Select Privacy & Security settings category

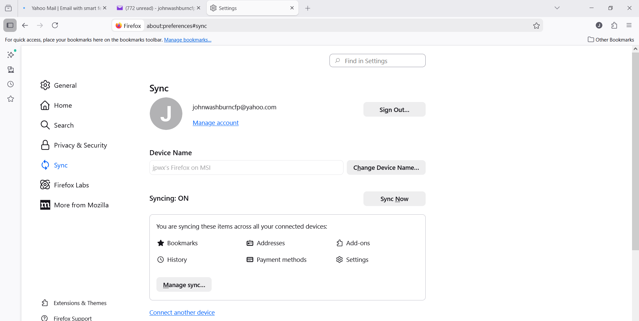[x=80, y=145]
